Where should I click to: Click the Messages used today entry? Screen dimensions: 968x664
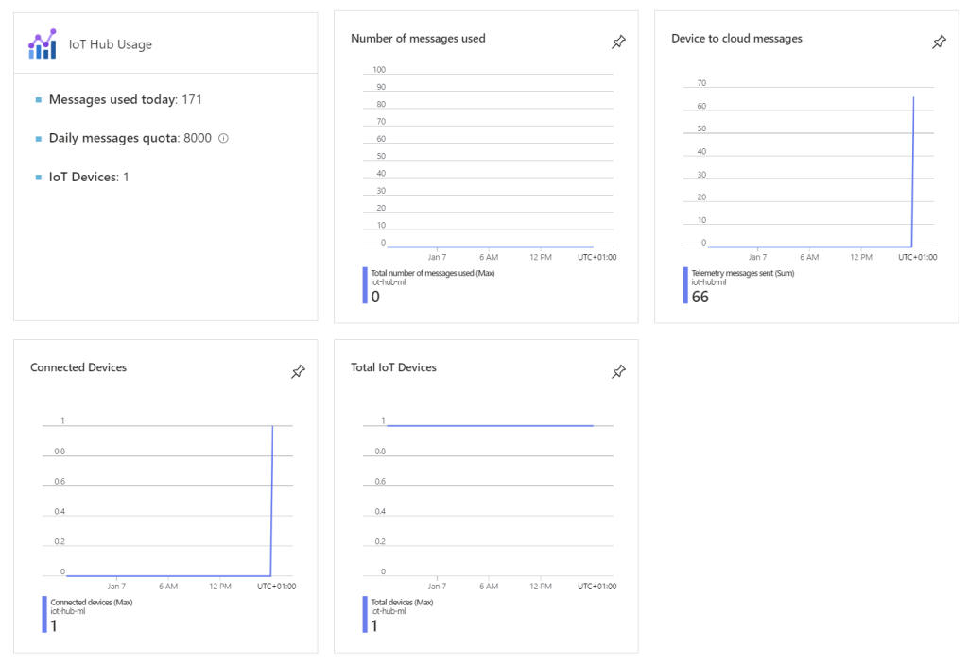pyautogui.click(x=126, y=99)
